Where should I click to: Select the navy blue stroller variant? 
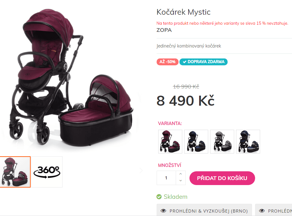[196, 142]
